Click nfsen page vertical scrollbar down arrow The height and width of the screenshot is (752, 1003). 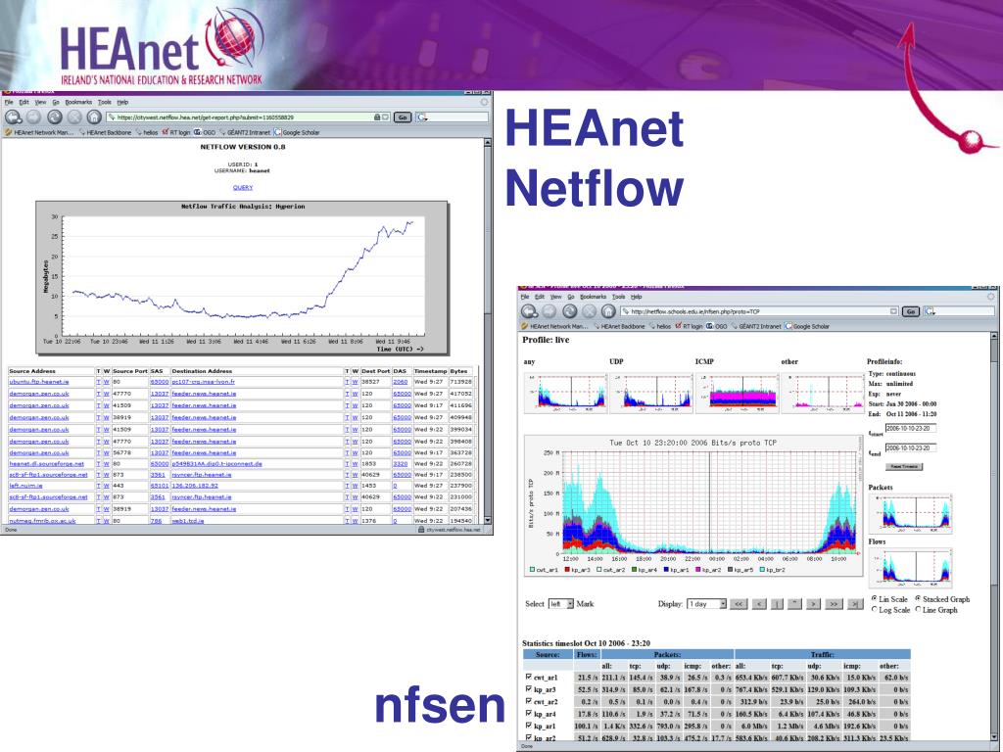(994, 737)
